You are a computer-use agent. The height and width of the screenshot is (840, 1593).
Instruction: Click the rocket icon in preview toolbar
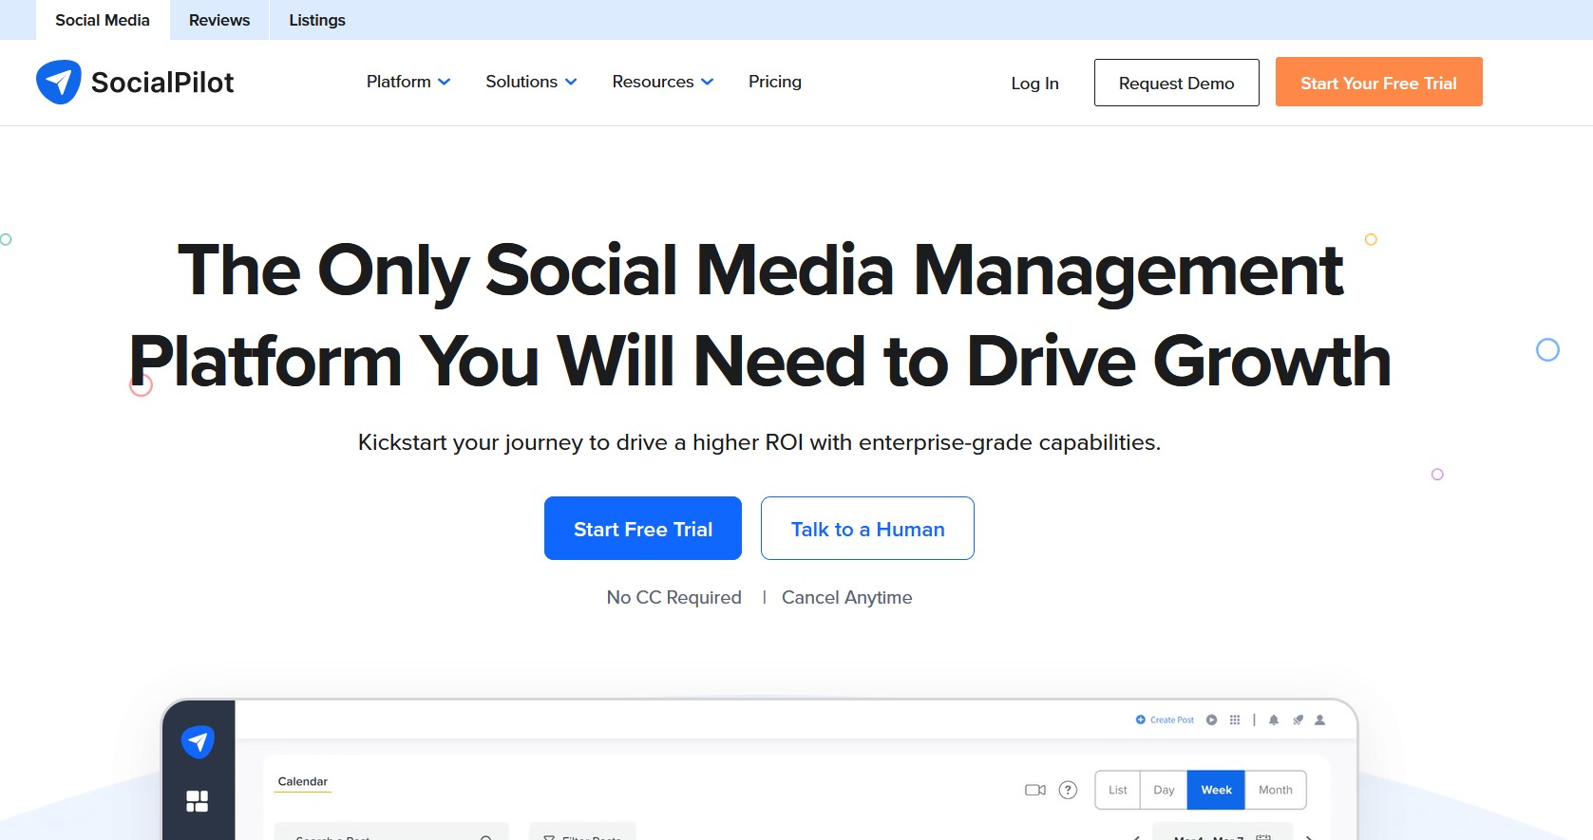[1298, 720]
